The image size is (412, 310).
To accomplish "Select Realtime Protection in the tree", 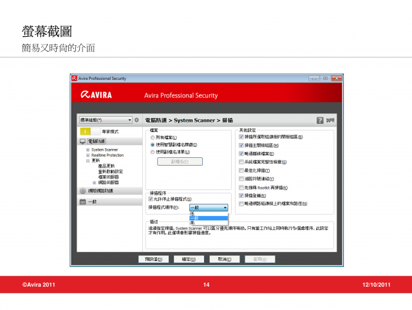I will pos(108,155).
